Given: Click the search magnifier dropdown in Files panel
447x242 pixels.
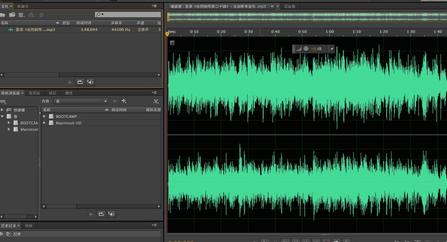Looking at the screenshot, I should click(100, 14).
